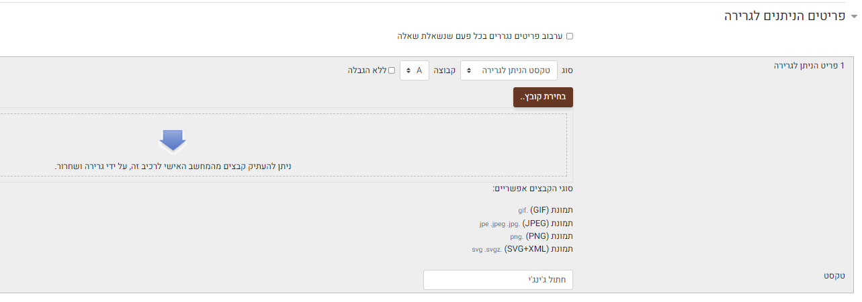Click the arrows icon of the A group selector

pyautogui.click(x=408, y=70)
